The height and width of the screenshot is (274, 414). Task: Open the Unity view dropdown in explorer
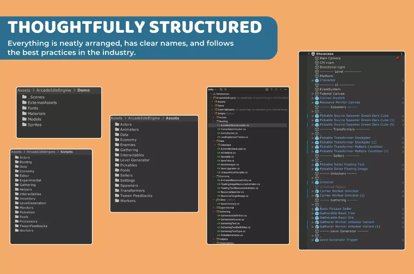212,90
